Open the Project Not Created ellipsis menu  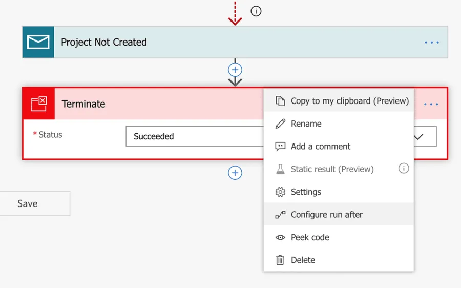coord(432,42)
